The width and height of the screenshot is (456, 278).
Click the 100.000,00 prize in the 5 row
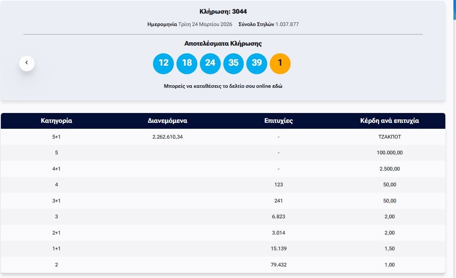tap(389, 153)
